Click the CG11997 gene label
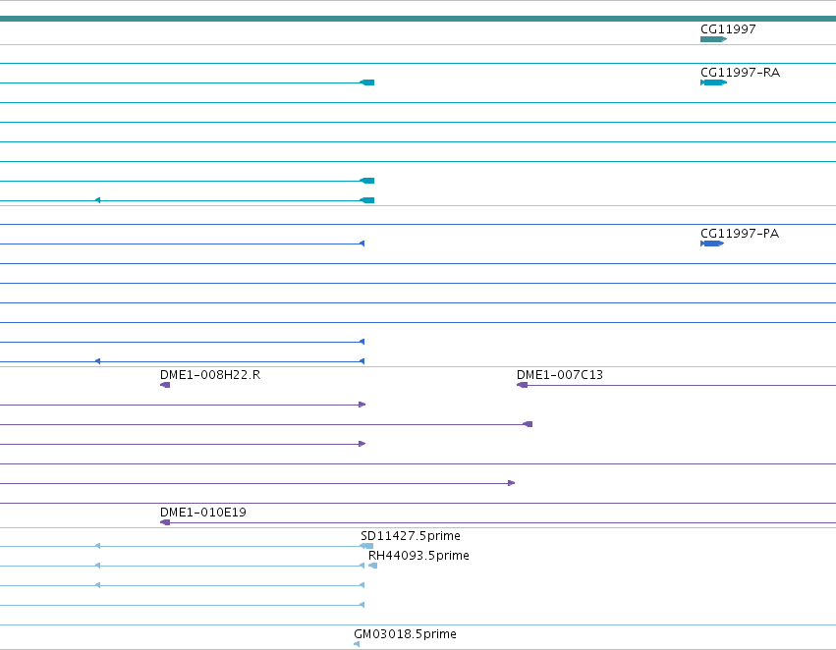Image resolution: width=836 pixels, height=650 pixels. tap(728, 29)
